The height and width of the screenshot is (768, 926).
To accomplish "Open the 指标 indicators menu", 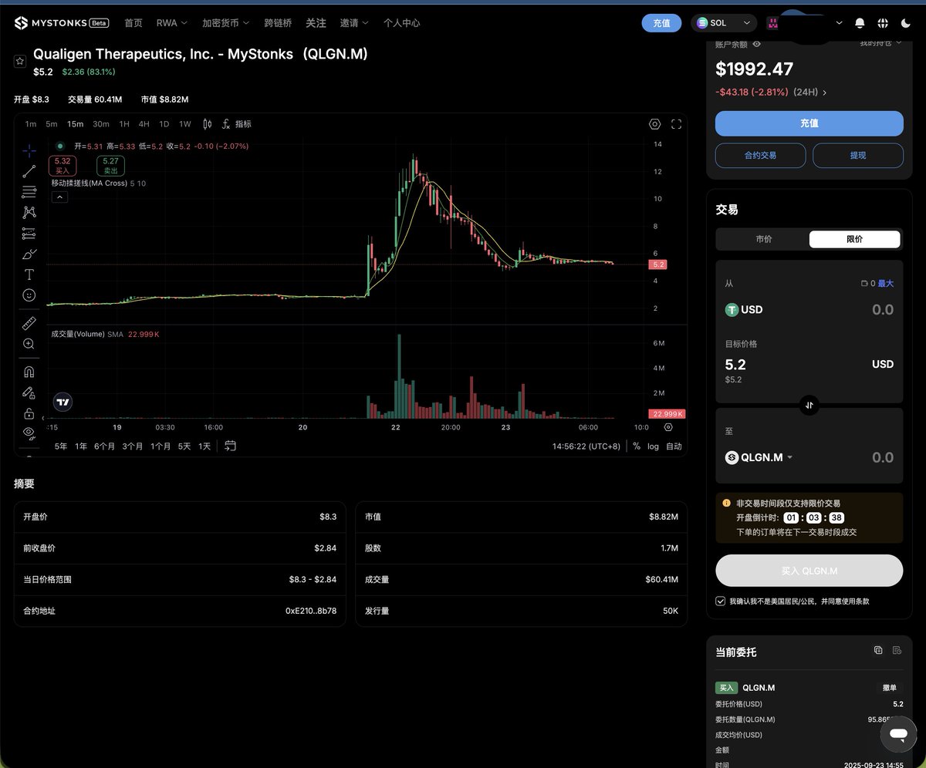I will pos(237,124).
